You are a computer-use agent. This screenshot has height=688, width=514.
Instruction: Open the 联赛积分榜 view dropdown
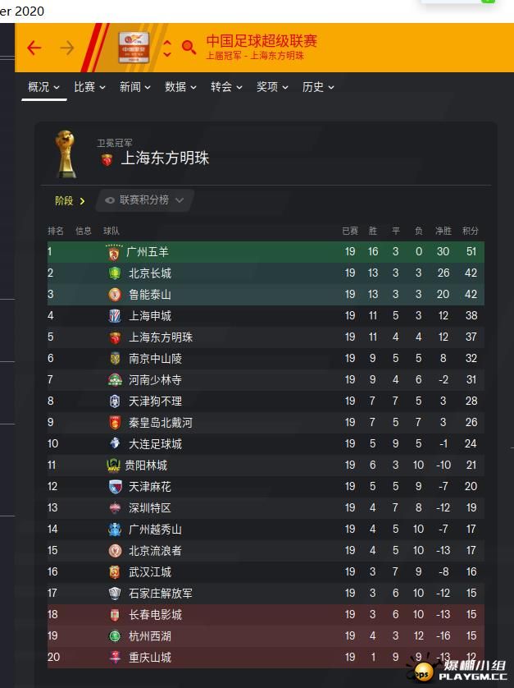coord(144,200)
